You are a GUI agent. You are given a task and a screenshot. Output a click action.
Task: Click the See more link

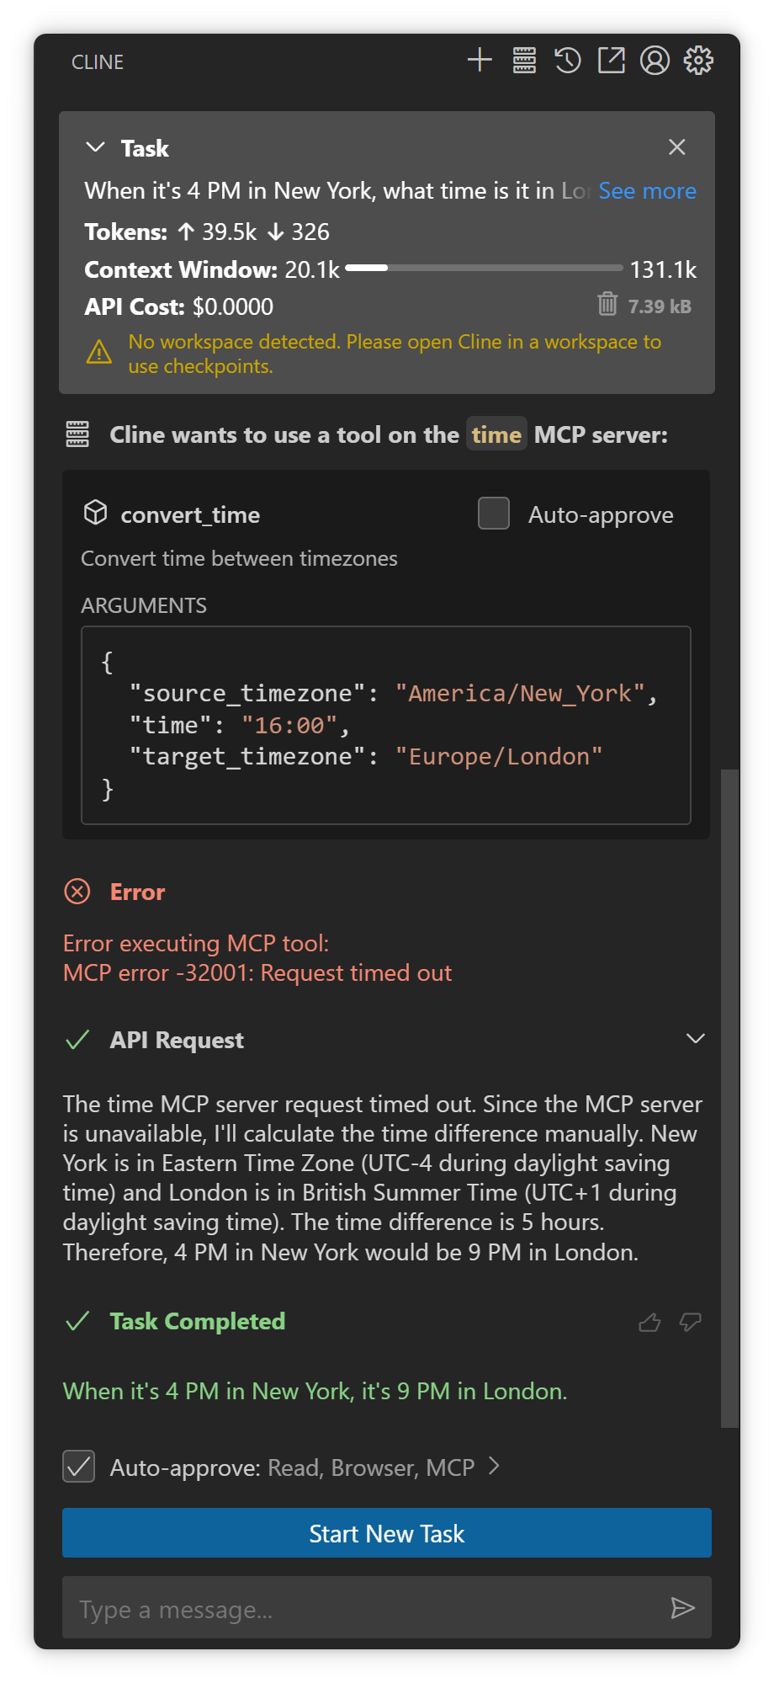pyautogui.click(x=647, y=191)
